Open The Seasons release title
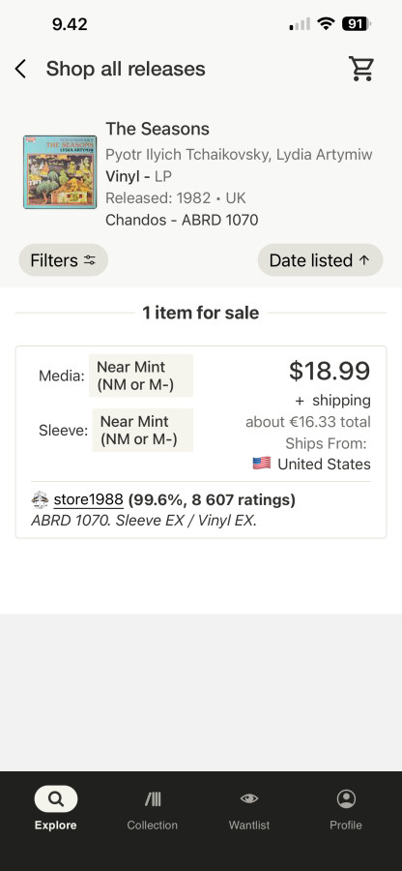The image size is (402, 871). click(x=158, y=129)
